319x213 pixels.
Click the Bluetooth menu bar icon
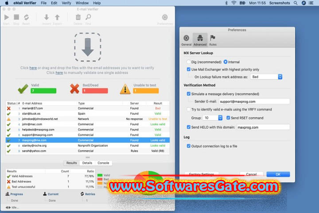226,3
